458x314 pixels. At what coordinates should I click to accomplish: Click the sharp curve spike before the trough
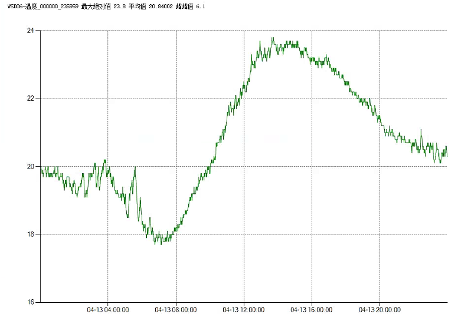135,167
